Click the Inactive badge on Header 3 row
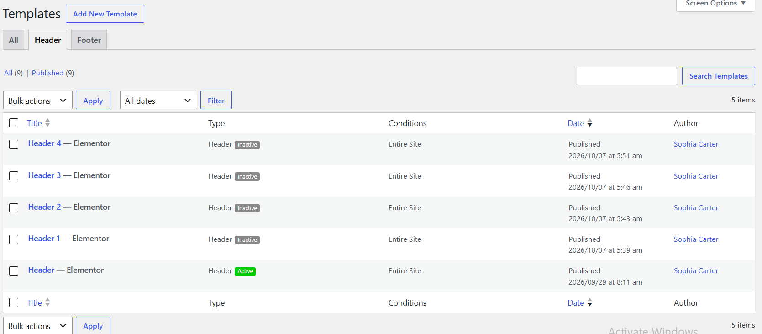The width and height of the screenshot is (762, 334). 247,177
